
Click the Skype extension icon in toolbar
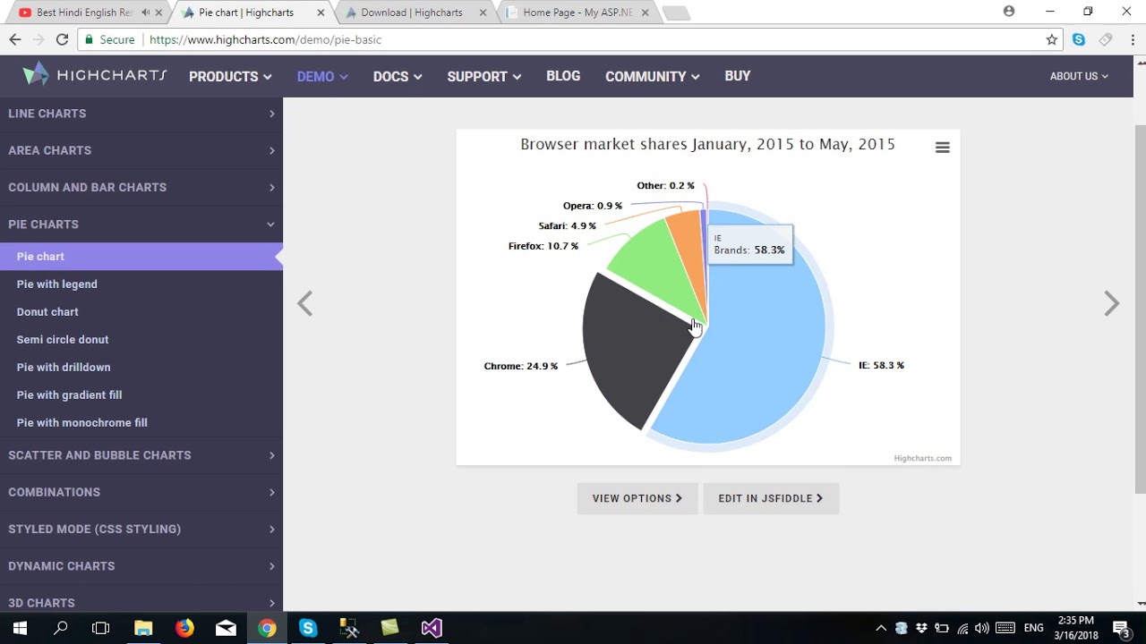(1079, 39)
